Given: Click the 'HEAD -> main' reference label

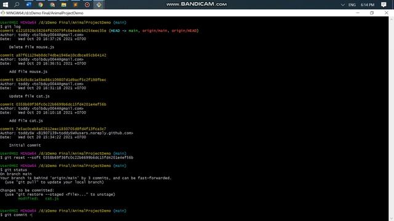Looking at the screenshot, I should (124, 31).
